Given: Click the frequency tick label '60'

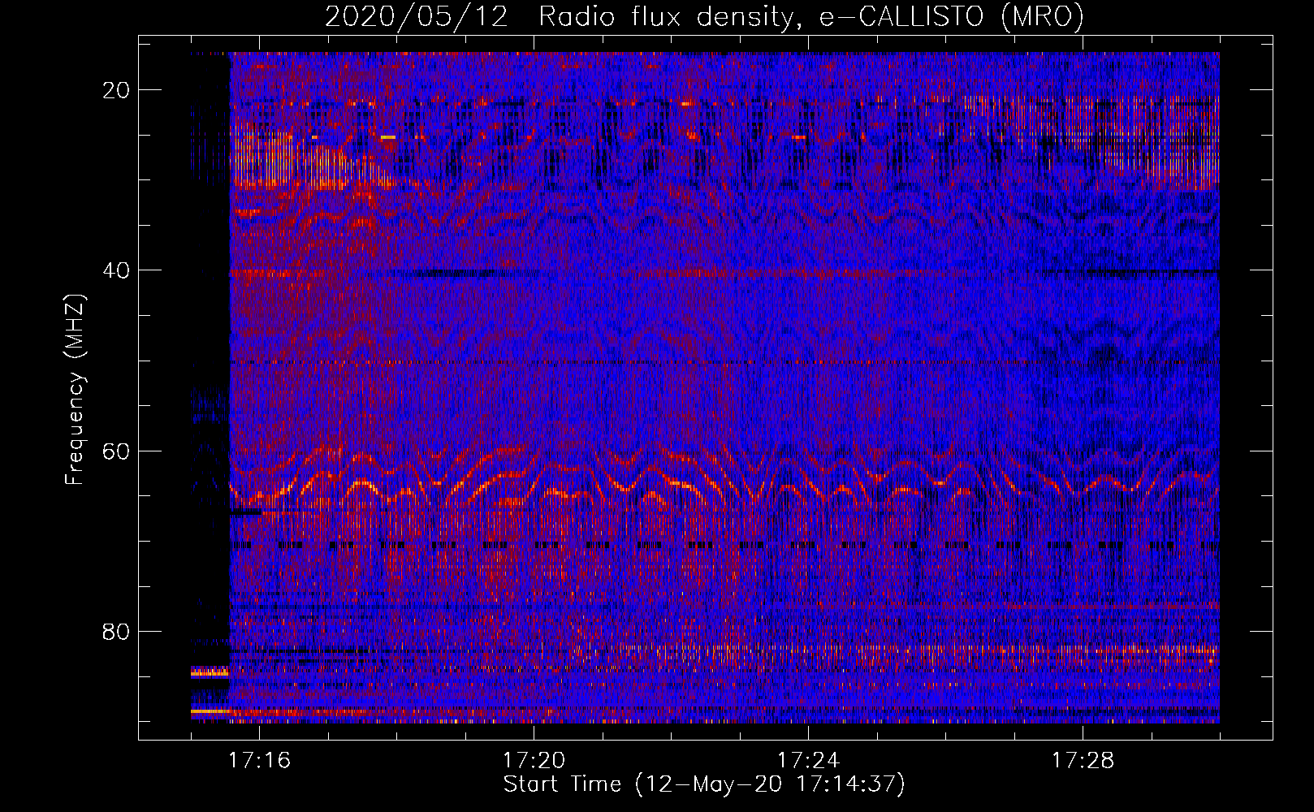Looking at the screenshot, I should 116,451.
